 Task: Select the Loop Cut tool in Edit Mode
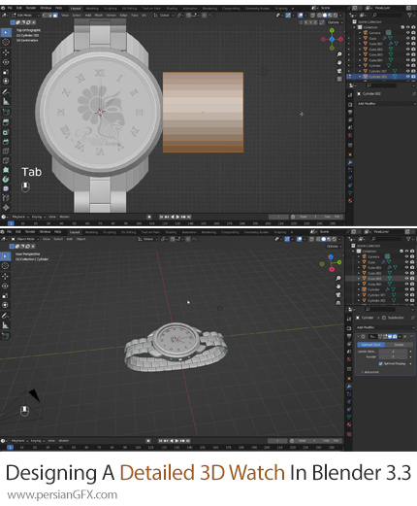click(x=6, y=151)
